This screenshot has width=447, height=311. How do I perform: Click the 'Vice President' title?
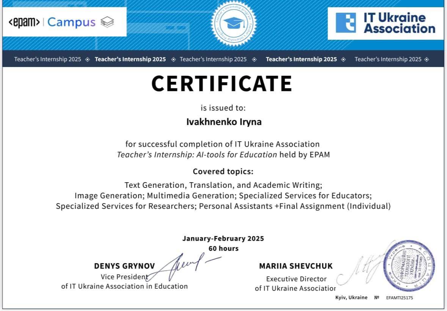(124, 277)
